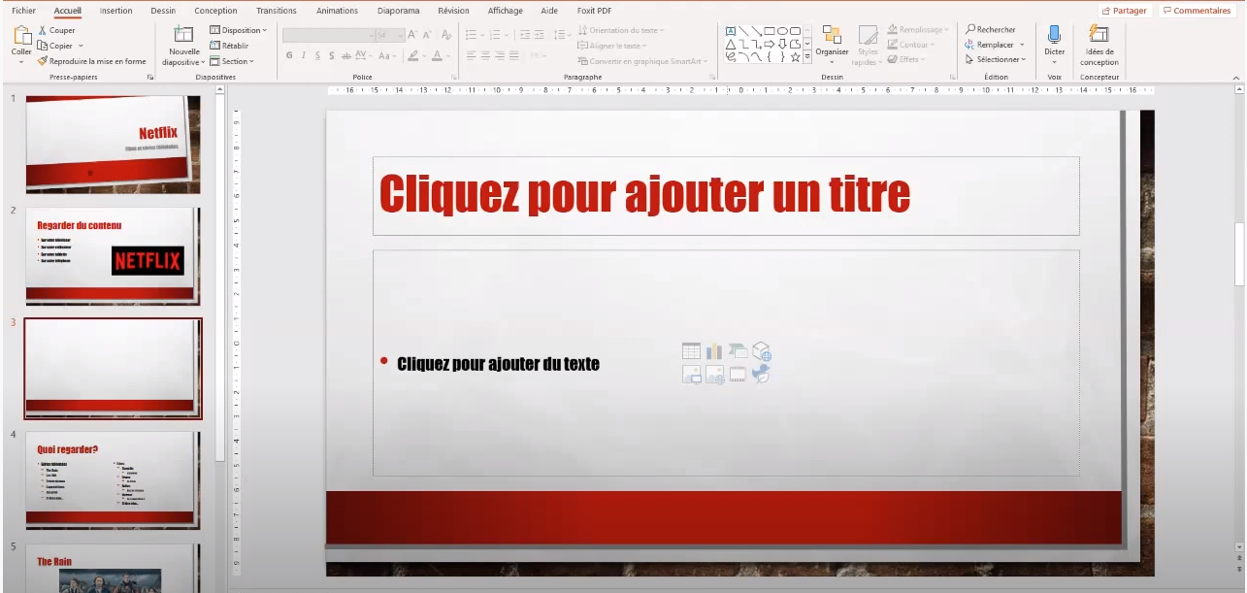Screen dimensions: 1247x593
Task: Start Dicter voice dictation
Action: (1054, 45)
